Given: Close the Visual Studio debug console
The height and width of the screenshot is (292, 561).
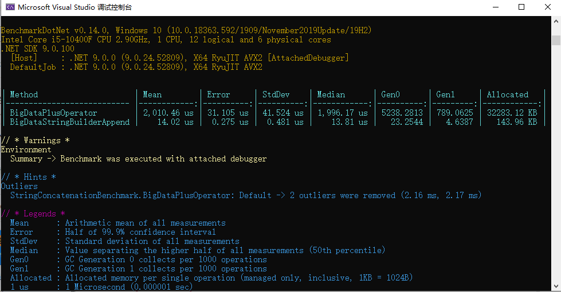Looking at the screenshot, I should coord(548,7).
